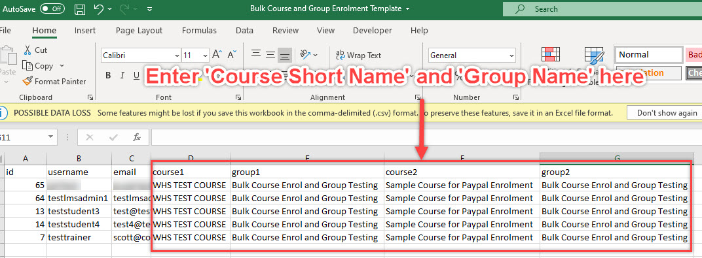This screenshot has height=258, width=702.
Task: Toggle Underline formatting
Action: 137,75
